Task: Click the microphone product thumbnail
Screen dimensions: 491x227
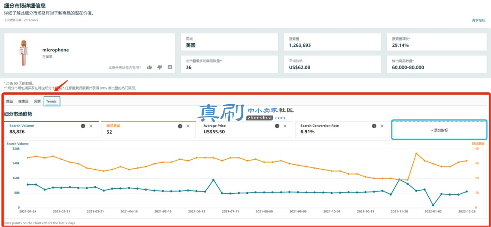Action: pos(23,53)
